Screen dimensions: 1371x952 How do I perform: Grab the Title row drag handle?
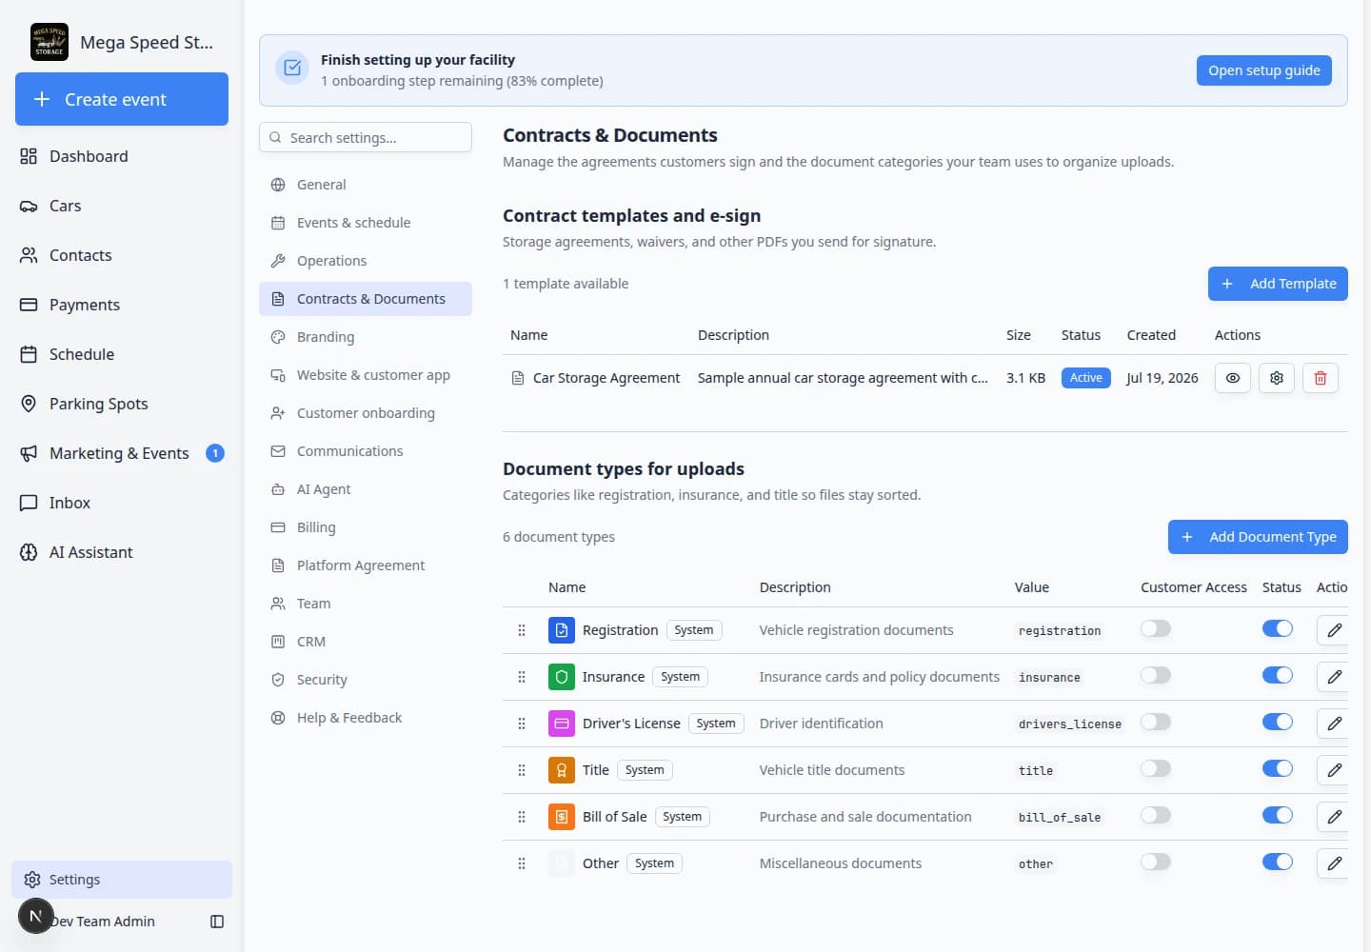click(522, 770)
